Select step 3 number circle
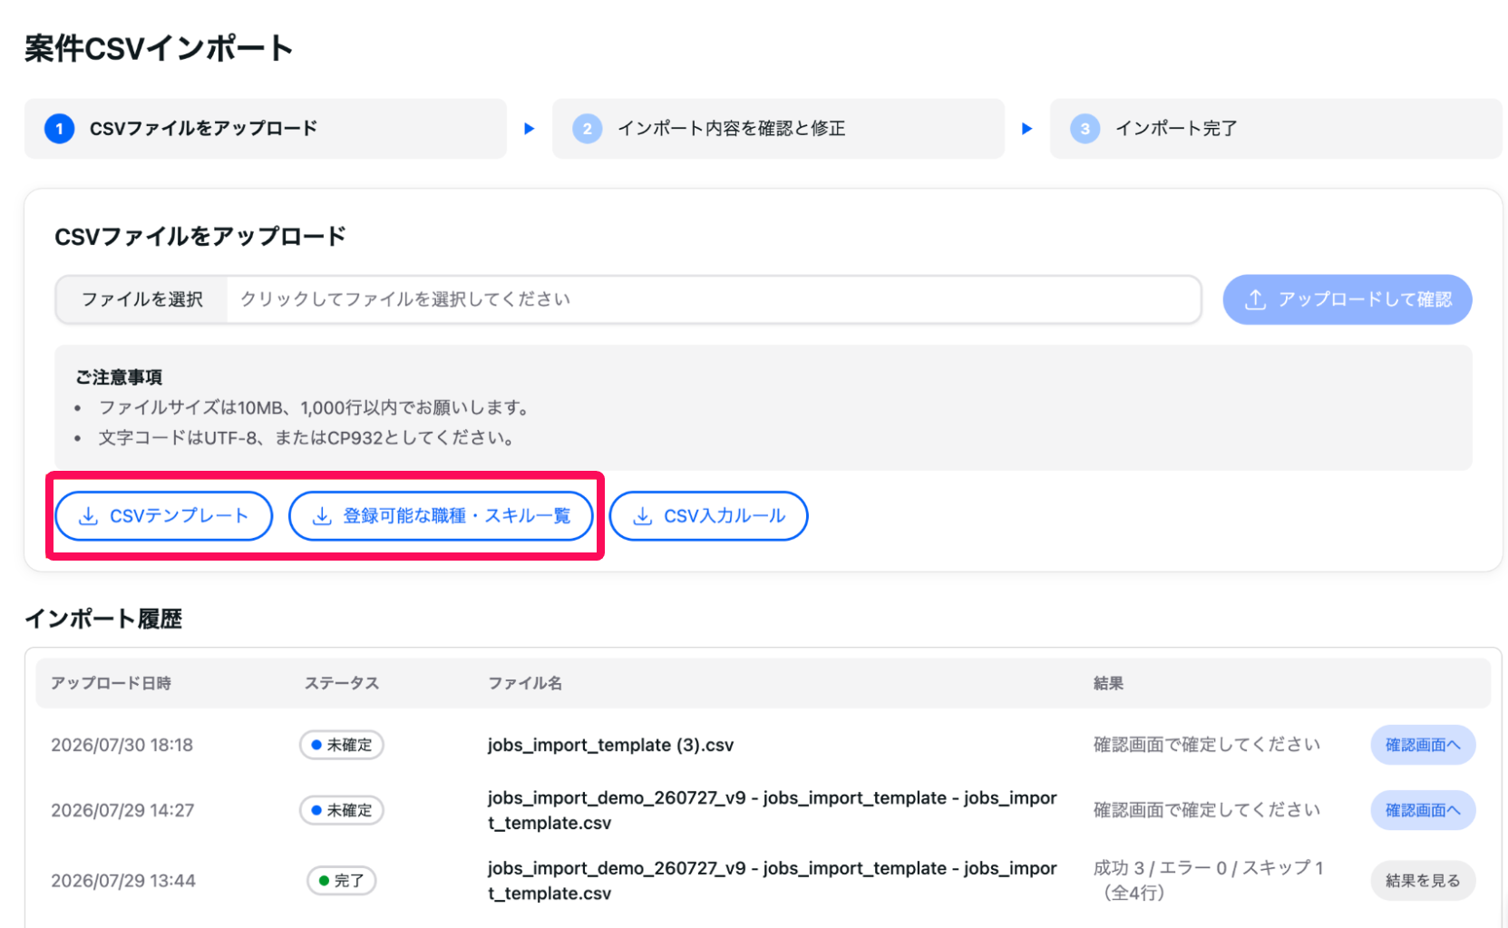This screenshot has height=928, width=1508. click(1085, 129)
